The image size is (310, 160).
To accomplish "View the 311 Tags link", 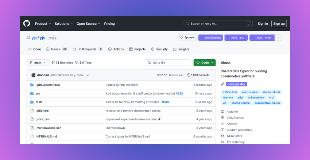I will pyautogui.click(x=84, y=63).
